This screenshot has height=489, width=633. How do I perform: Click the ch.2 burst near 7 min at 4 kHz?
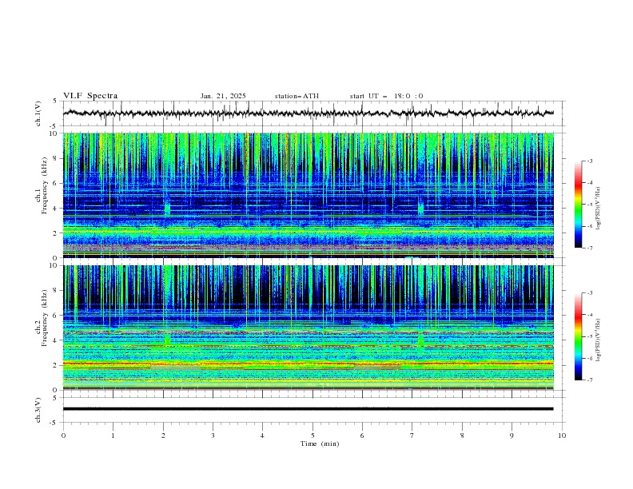tap(421, 340)
